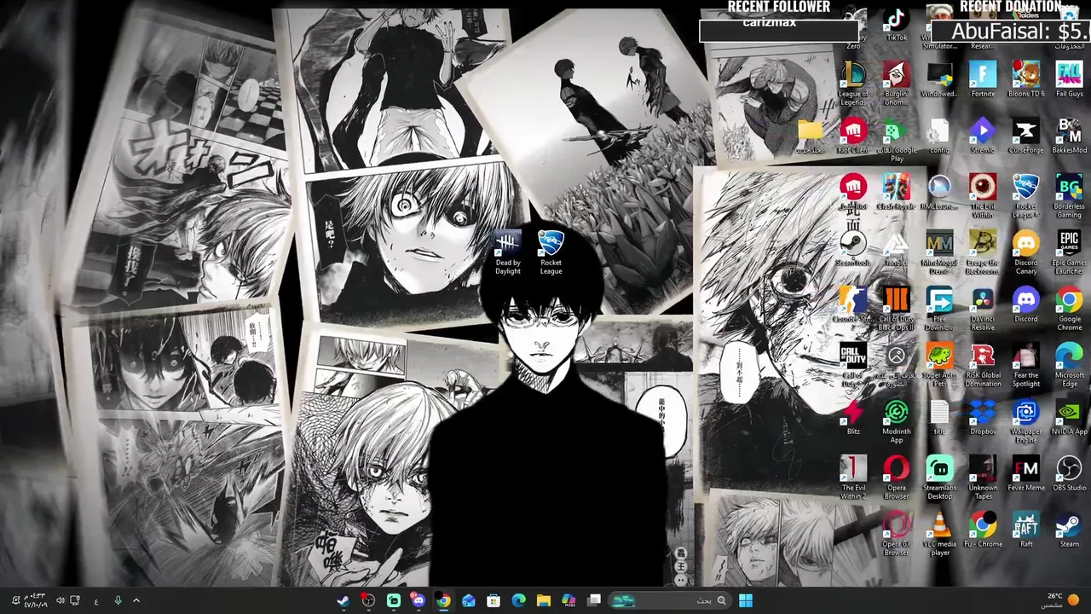Select the Blitz desktop icon
Viewport: 1091px width, 614px height.
[853, 416]
